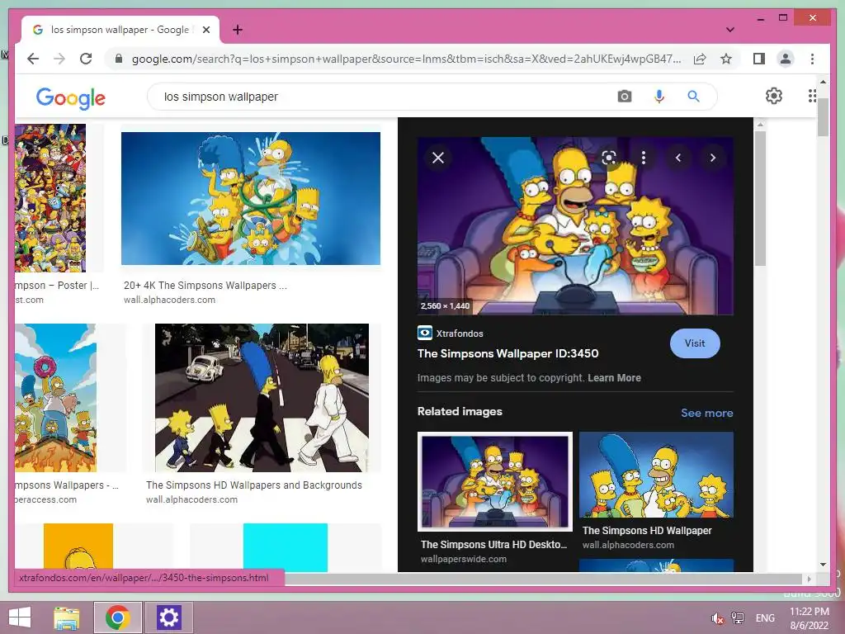The image size is (845, 634).
Task: Click the horizontal scrollbar at bottom
Action: click(545, 579)
